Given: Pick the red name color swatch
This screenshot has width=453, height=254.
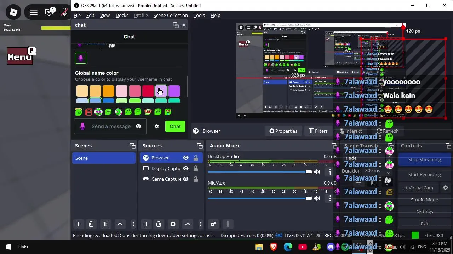Looking at the screenshot, I should (x=148, y=91).
